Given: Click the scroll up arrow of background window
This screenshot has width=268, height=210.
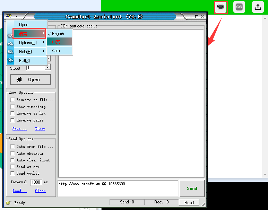Looking at the screenshot, I should 265,18.
